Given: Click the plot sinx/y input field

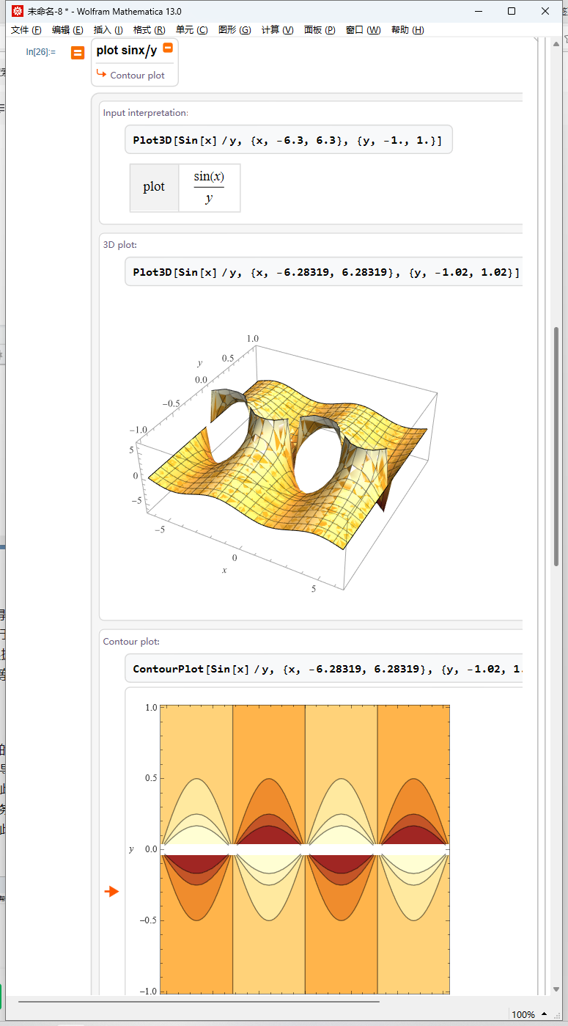Looking at the screenshot, I should [x=126, y=51].
